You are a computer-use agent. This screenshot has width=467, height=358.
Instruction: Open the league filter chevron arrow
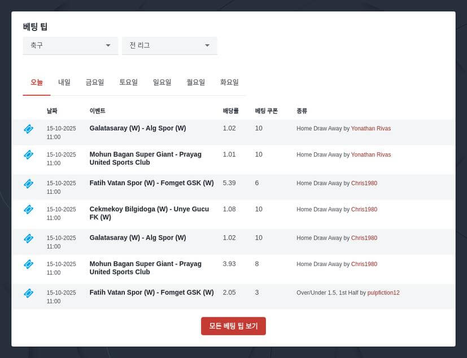click(x=207, y=46)
